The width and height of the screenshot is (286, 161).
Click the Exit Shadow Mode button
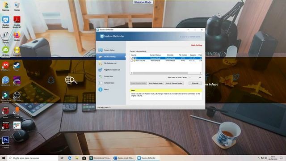156,83
